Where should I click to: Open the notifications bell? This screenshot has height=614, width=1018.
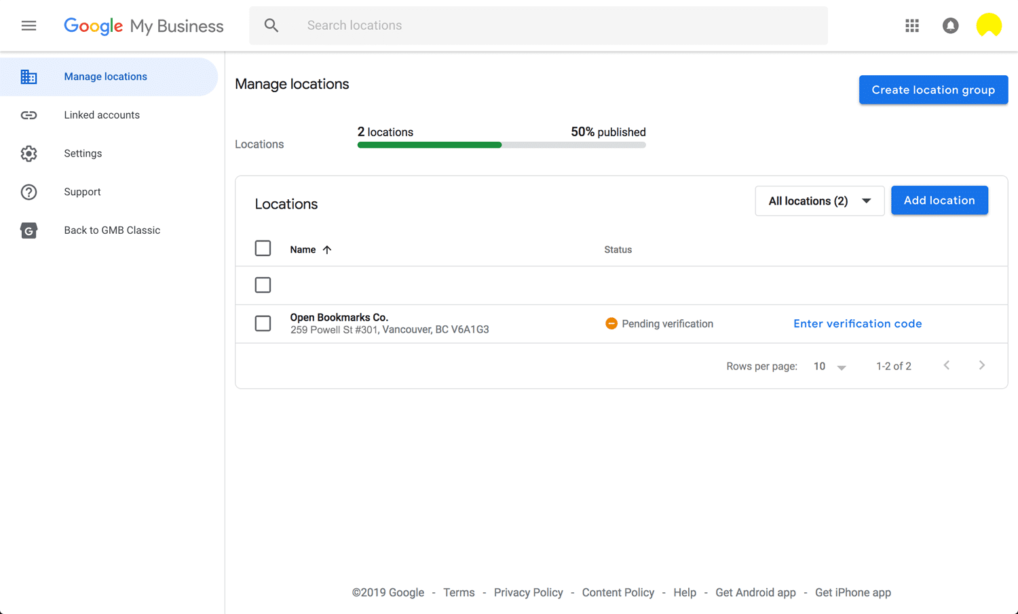pyautogui.click(x=950, y=26)
